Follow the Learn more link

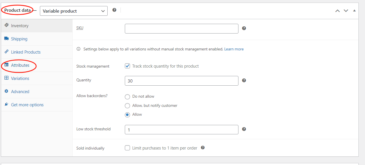click(x=234, y=49)
